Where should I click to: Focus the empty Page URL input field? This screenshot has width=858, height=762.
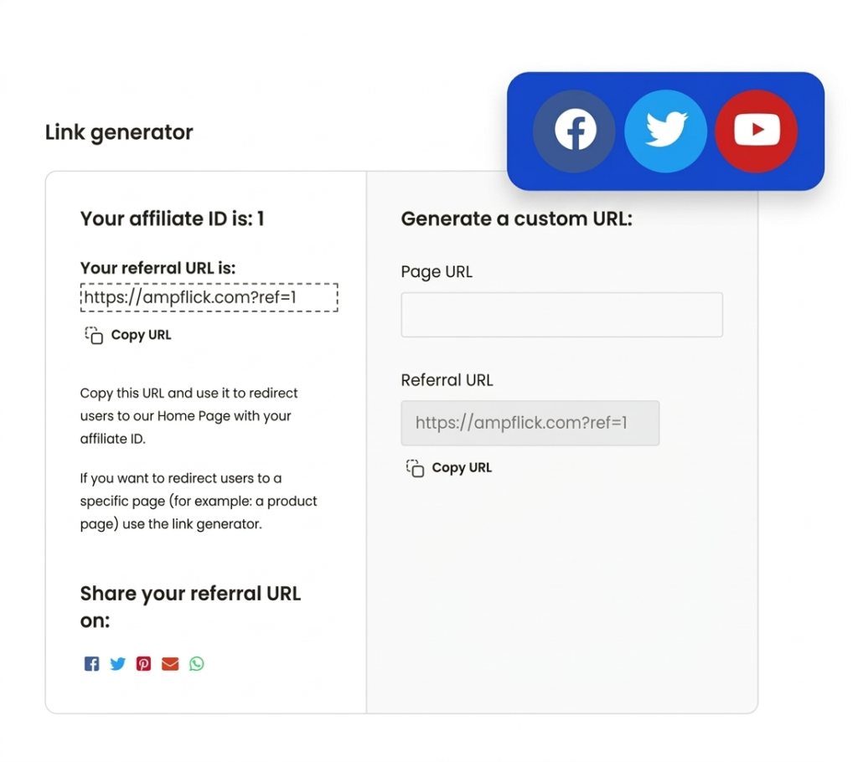tap(561, 315)
